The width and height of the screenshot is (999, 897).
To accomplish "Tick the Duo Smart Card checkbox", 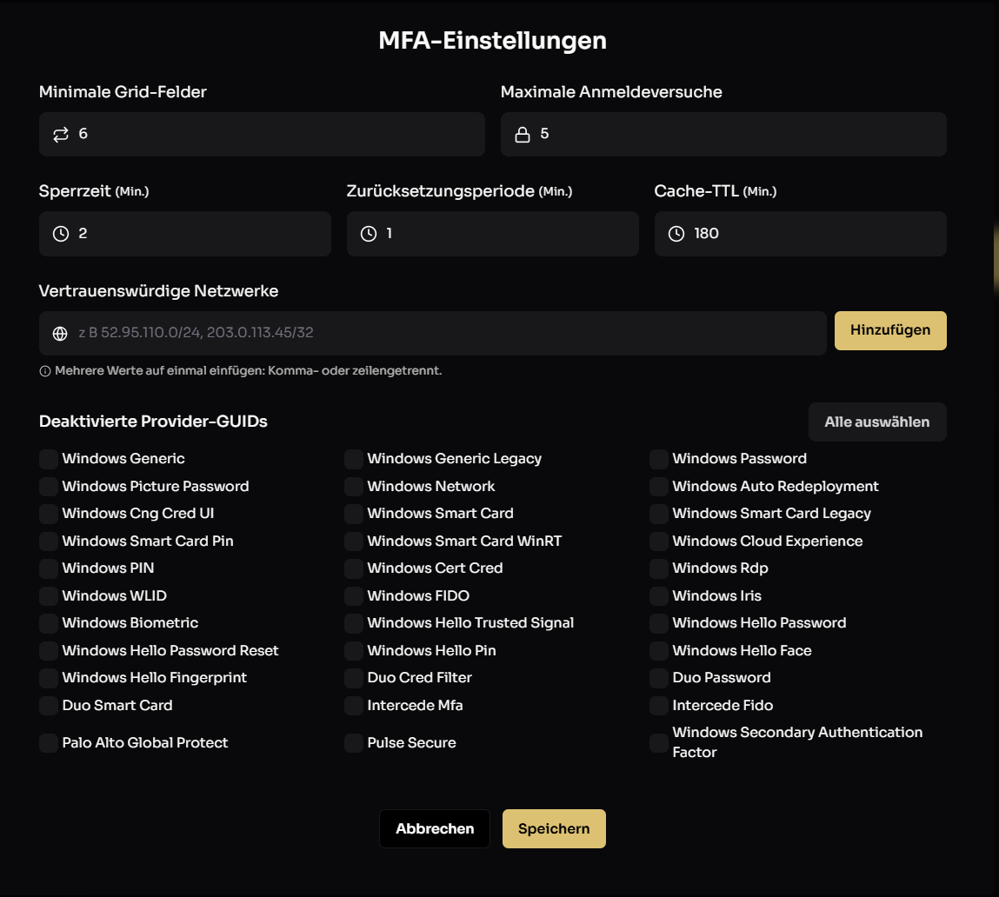I will click(x=49, y=705).
